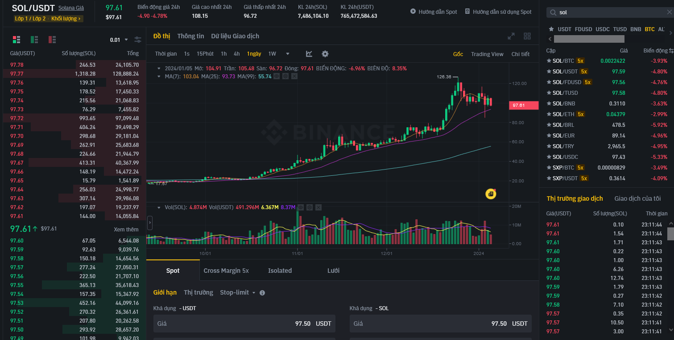This screenshot has height=340, width=674.
Task: Click the market trades list scrollbar
Action: pos(670,234)
